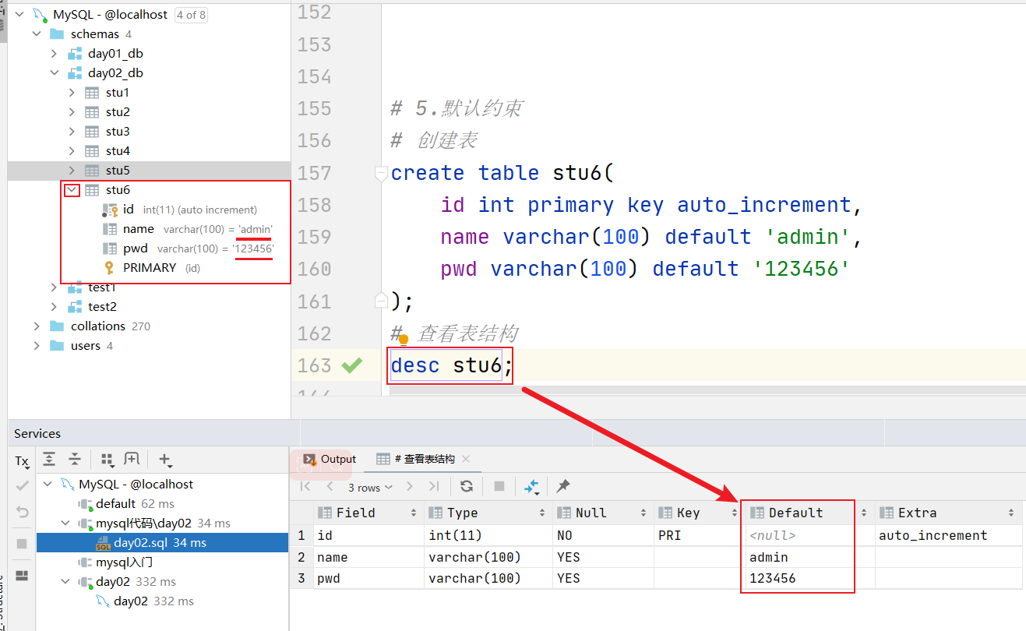This screenshot has width=1026, height=631.
Task: Select the PRIMARY key under stu6
Action: coord(151,267)
